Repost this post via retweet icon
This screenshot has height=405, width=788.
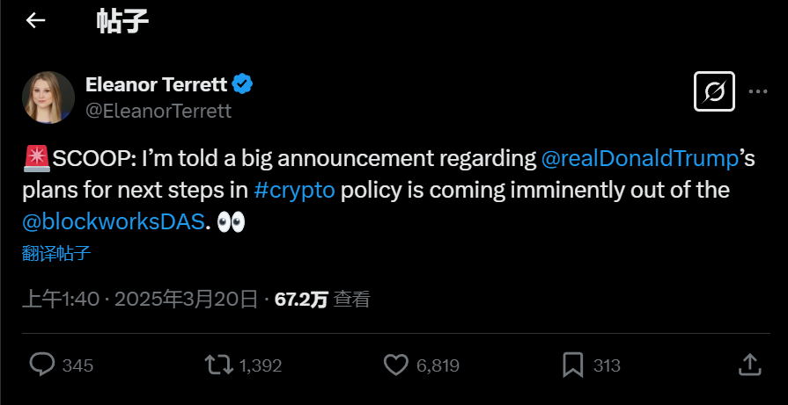point(216,365)
